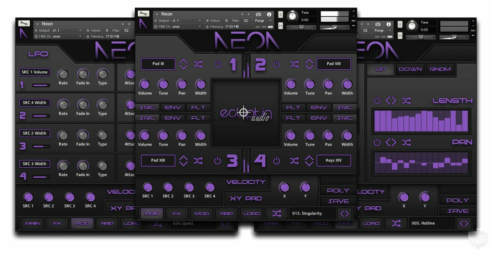Open the Pad XIII sample selector
Viewport: 492px width, 253px height.
[x=158, y=160]
